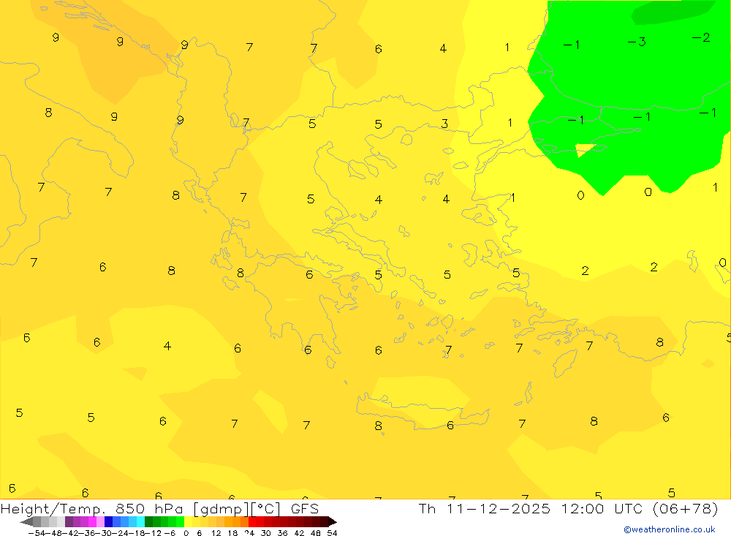Select the yellow swatch above the 0 legend label
Image resolution: width=731 pixels, height=536 pixels.
click(x=188, y=522)
